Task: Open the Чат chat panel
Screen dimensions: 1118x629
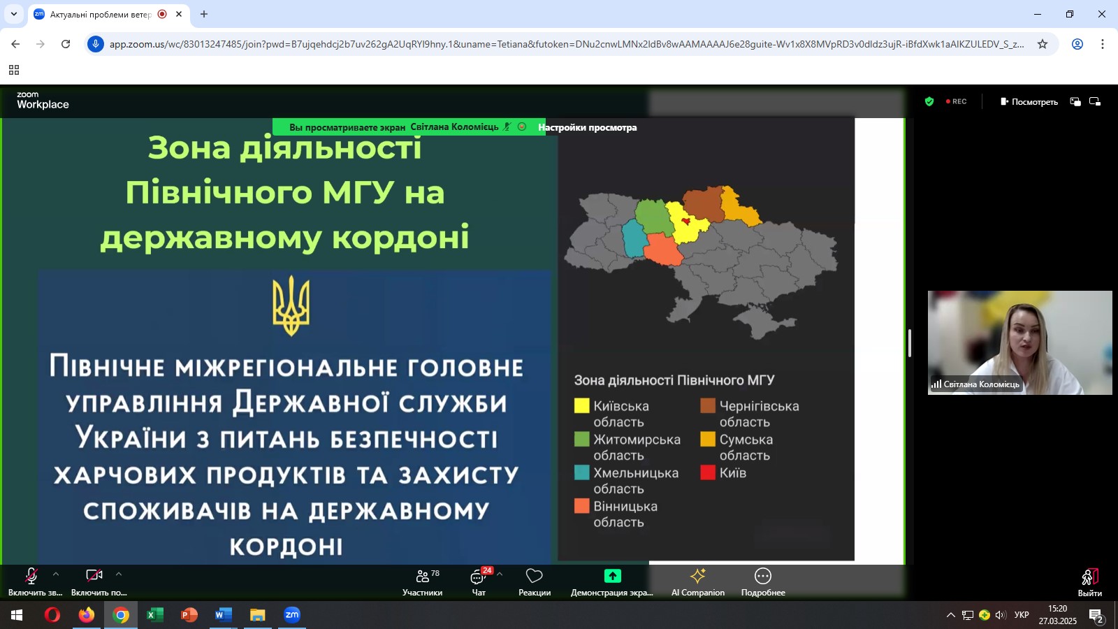Action: coord(479,581)
